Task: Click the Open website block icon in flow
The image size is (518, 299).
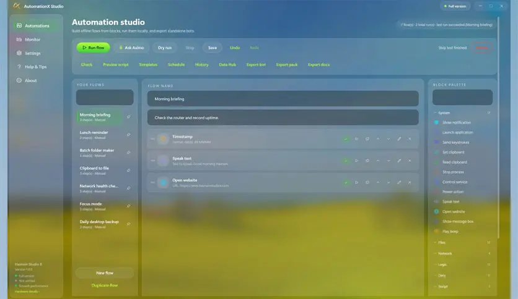Action: coord(163,182)
